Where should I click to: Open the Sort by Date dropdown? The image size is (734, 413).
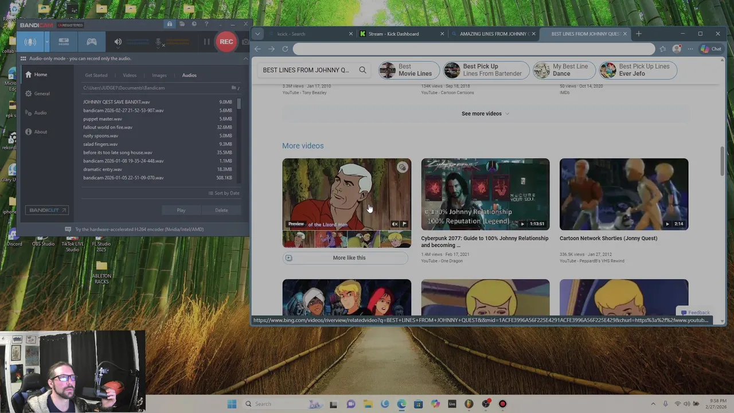click(224, 193)
